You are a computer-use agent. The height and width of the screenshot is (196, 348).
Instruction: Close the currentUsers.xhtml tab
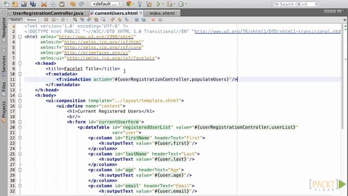point(141,13)
